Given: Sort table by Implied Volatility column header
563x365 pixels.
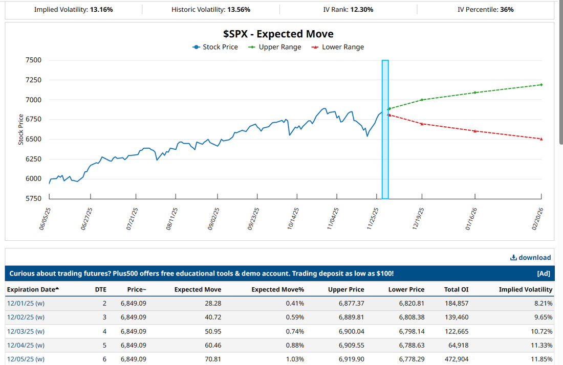Looking at the screenshot, I should (525, 289).
